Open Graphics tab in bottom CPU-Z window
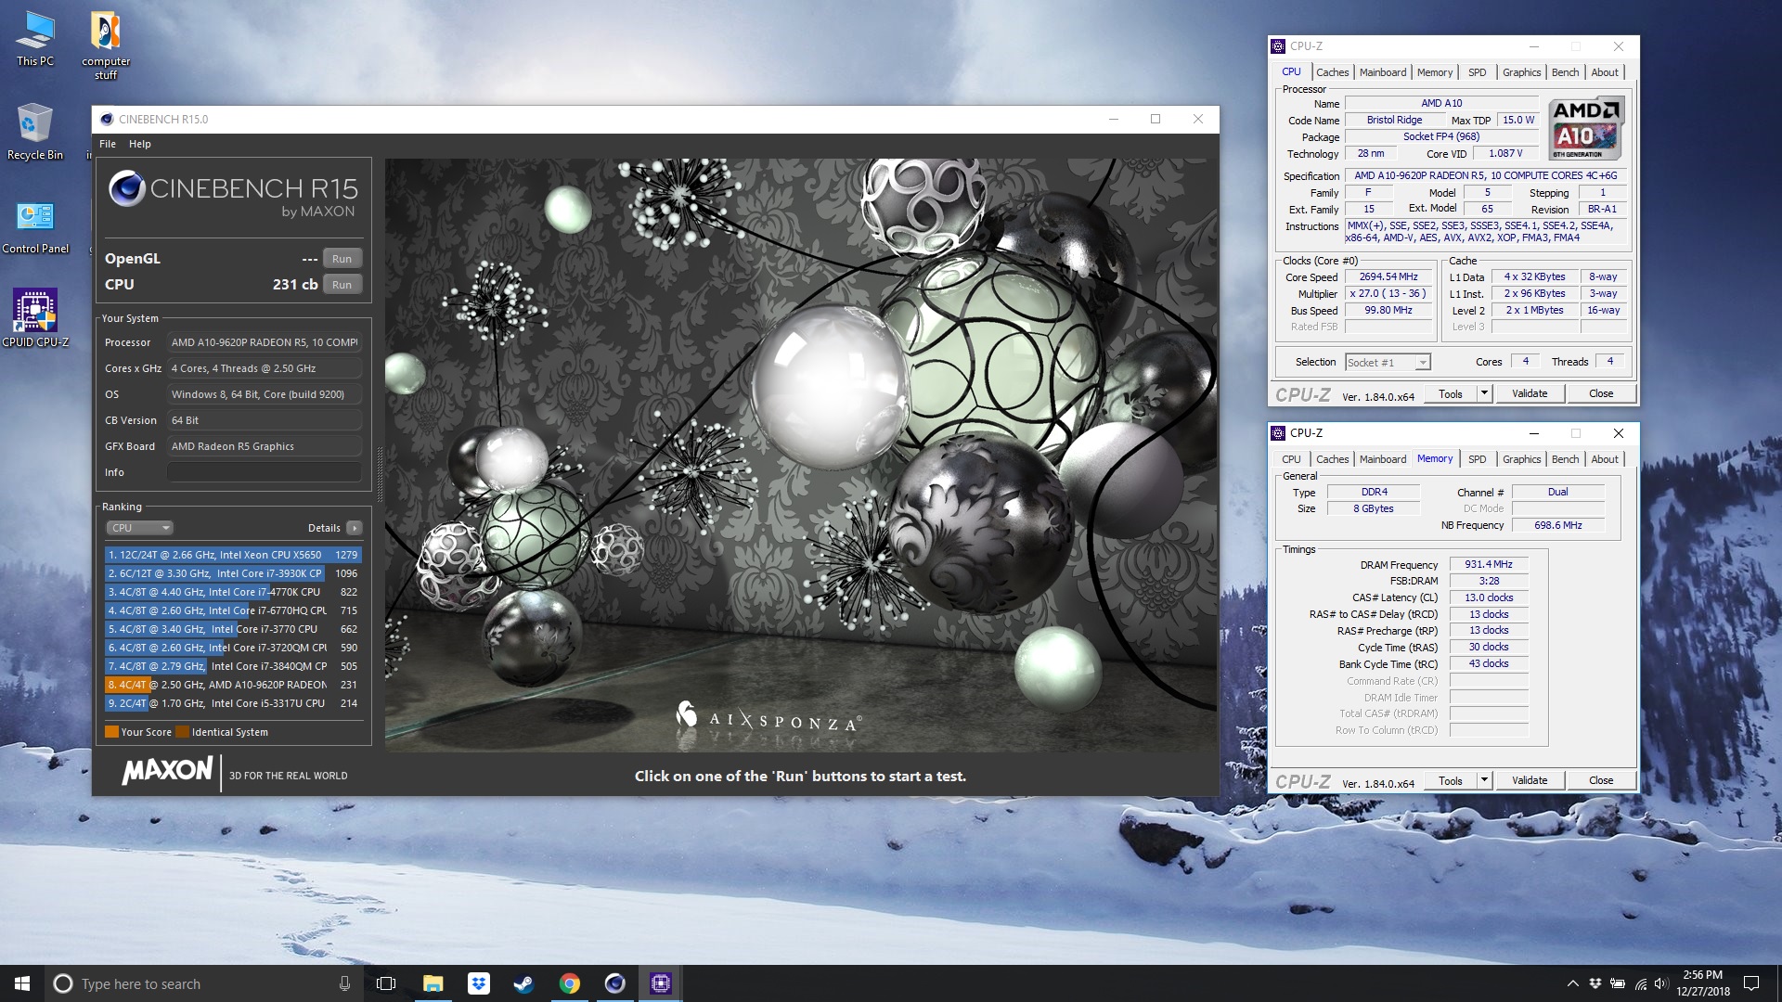The height and width of the screenshot is (1002, 1782). pyautogui.click(x=1521, y=459)
